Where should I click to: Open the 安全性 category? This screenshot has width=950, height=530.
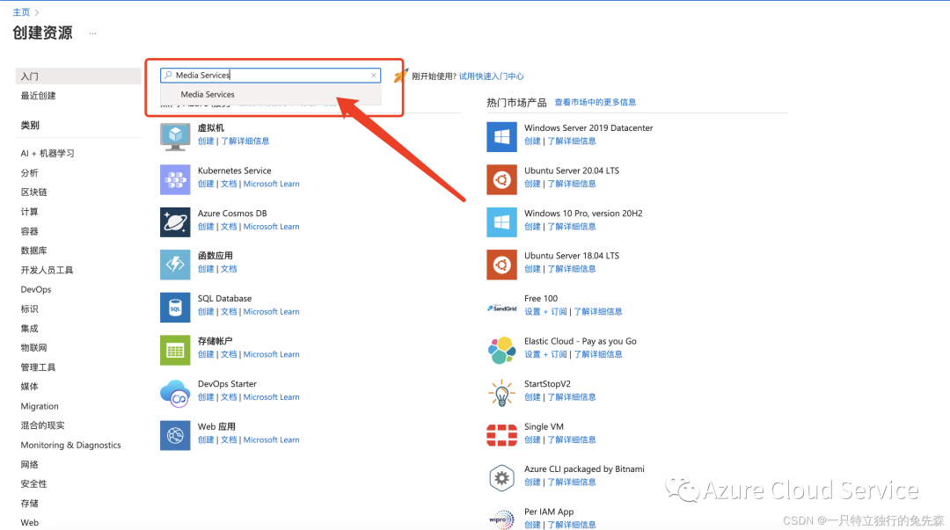[x=33, y=484]
